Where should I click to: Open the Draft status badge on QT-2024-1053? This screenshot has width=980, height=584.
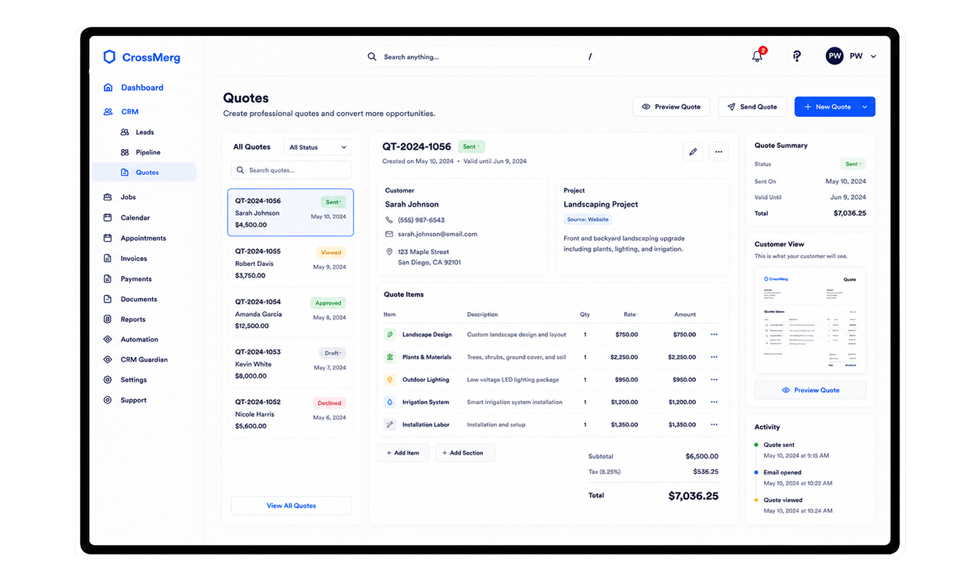tap(332, 353)
